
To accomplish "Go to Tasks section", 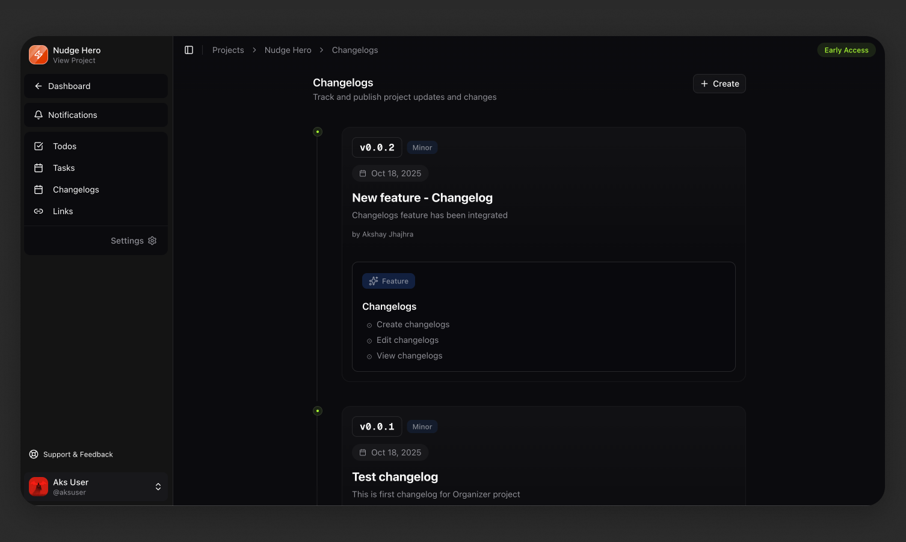I will click(96, 168).
